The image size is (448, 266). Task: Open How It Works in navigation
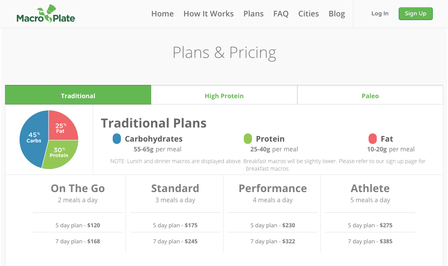[208, 14]
